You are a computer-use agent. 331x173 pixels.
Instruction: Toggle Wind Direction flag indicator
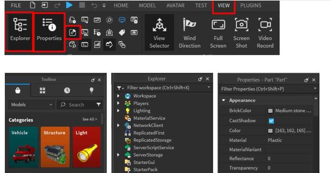coord(190,33)
